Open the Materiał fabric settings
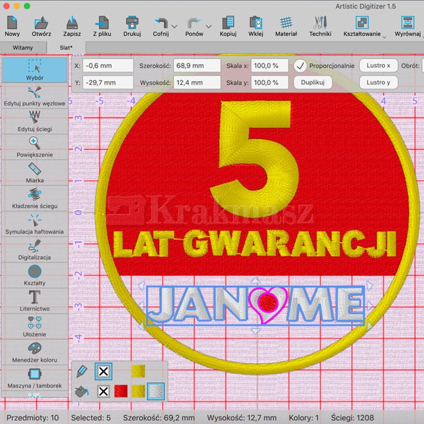 [286, 26]
